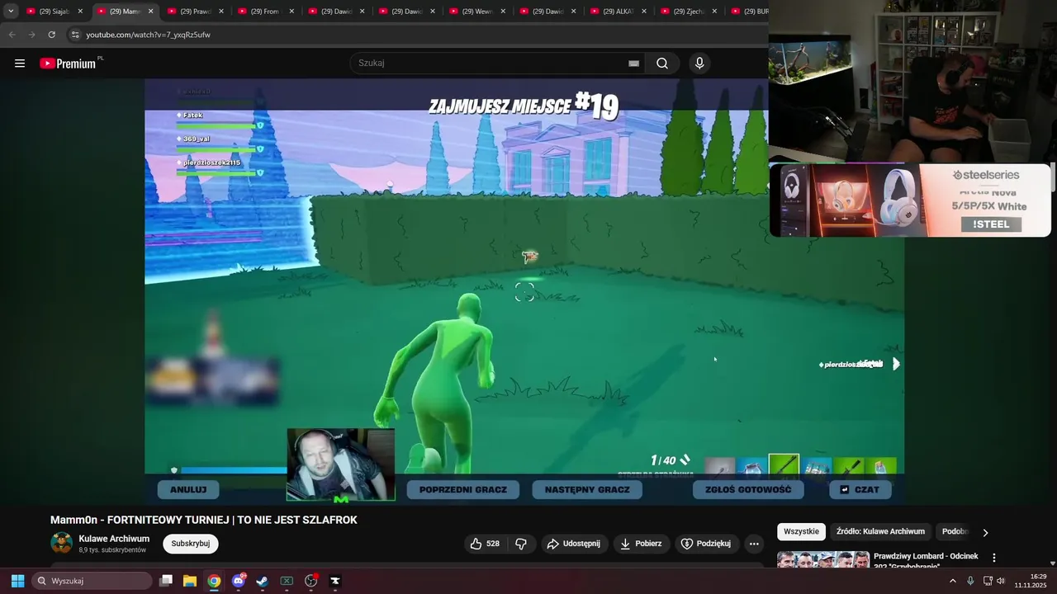Click the magnifier search button
1057x594 pixels.
pyautogui.click(x=662, y=64)
